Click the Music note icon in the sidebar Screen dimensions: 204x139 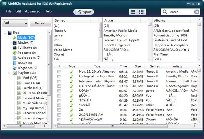[x=14, y=38]
